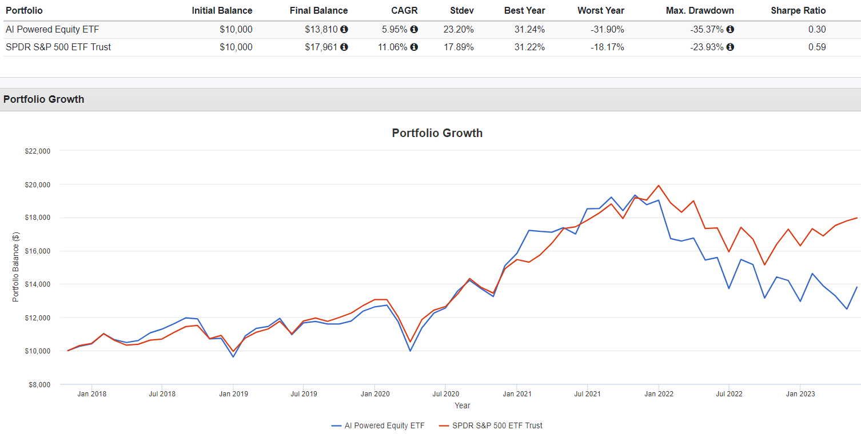Click the $14,000 y-axis label
The image size is (861, 434).
click(x=39, y=284)
